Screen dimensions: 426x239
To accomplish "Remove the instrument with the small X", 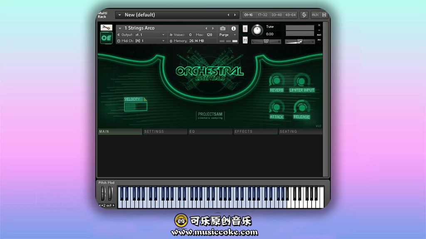I will click(x=319, y=25).
